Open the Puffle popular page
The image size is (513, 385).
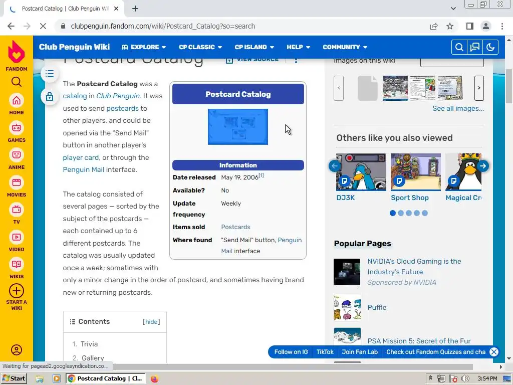point(377,307)
